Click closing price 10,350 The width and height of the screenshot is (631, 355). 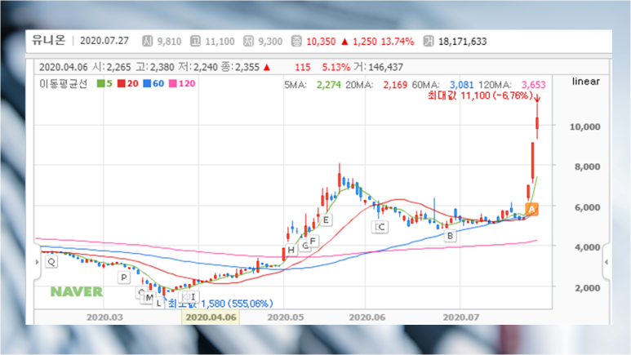[321, 42]
